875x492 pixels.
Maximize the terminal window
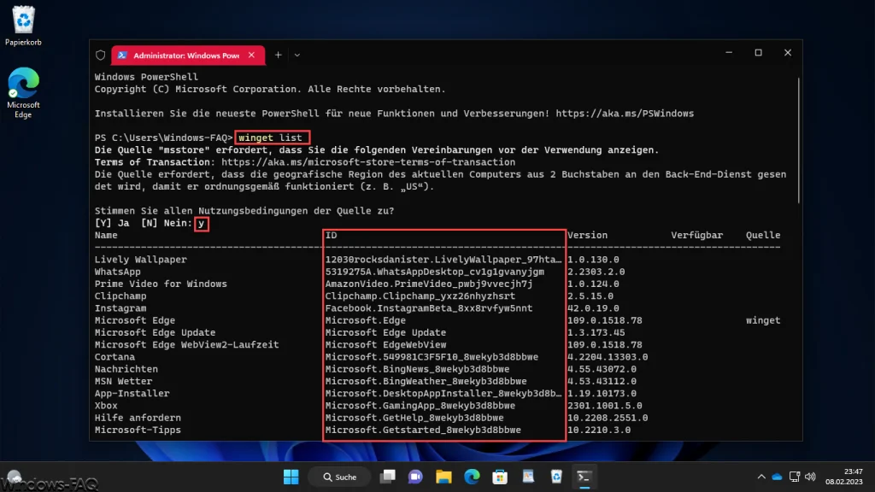759,52
